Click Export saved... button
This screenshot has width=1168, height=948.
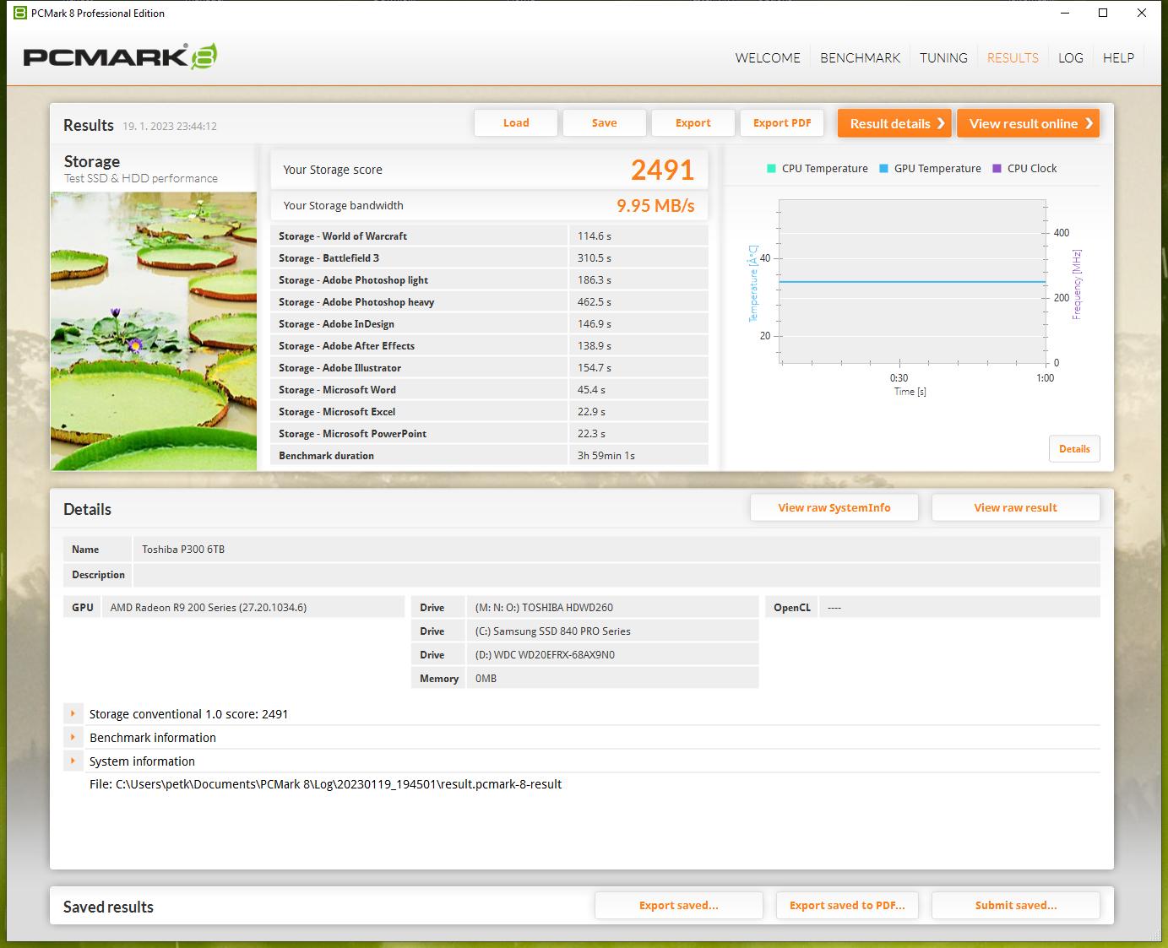(x=679, y=905)
